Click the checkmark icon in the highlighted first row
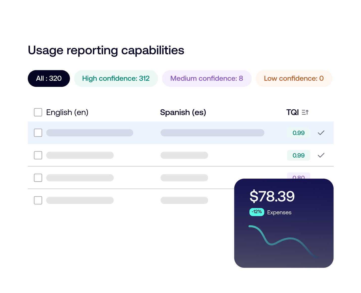 coord(321,133)
